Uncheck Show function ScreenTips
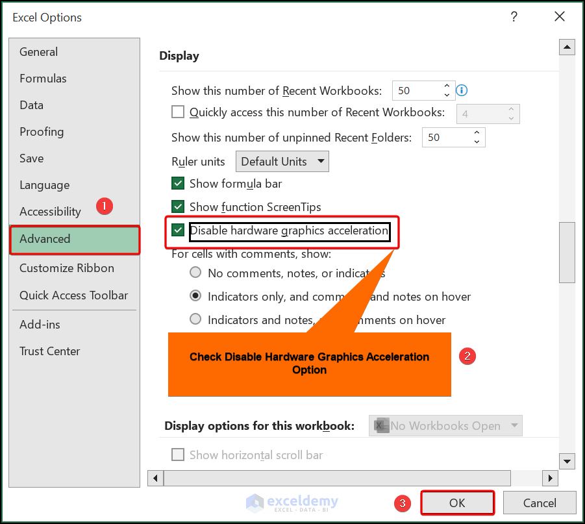Viewport: 585px width, 524px height. [x=178, y=206]
